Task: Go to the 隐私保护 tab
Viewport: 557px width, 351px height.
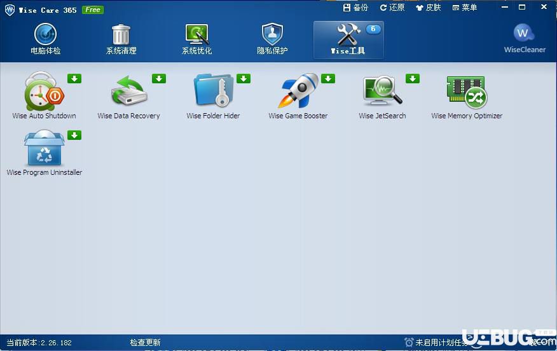Action: point(273,39)
